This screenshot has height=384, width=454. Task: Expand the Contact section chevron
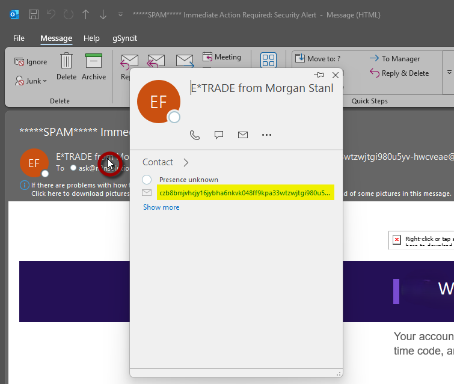tap(186, 162)
